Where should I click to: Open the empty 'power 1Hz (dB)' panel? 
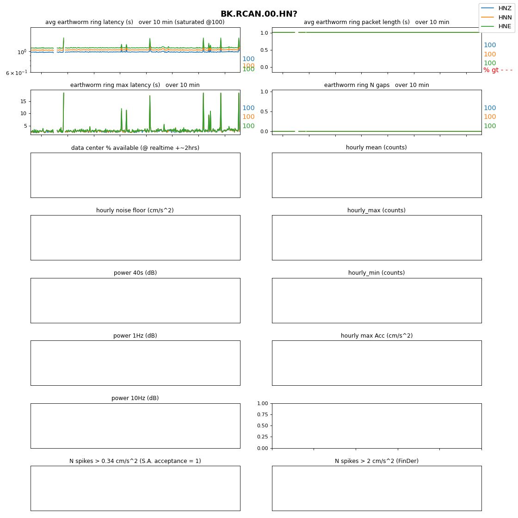pyautogui.click(x=135, y=363)
